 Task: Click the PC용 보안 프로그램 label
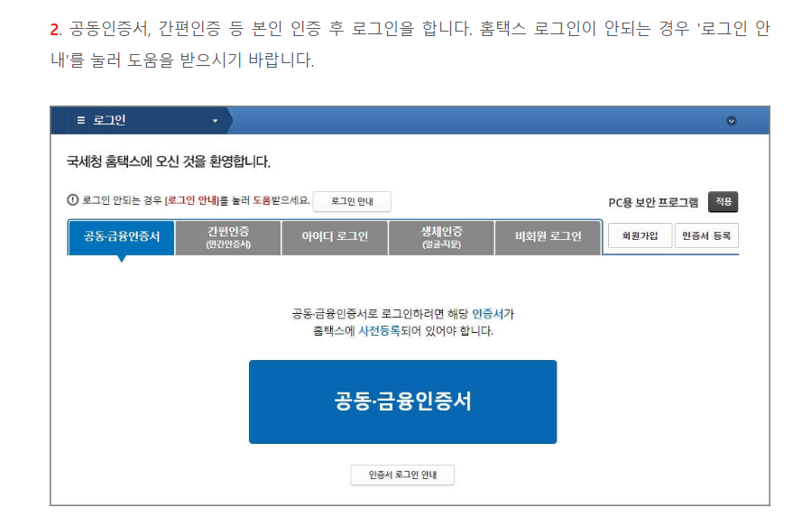[653, 203]
